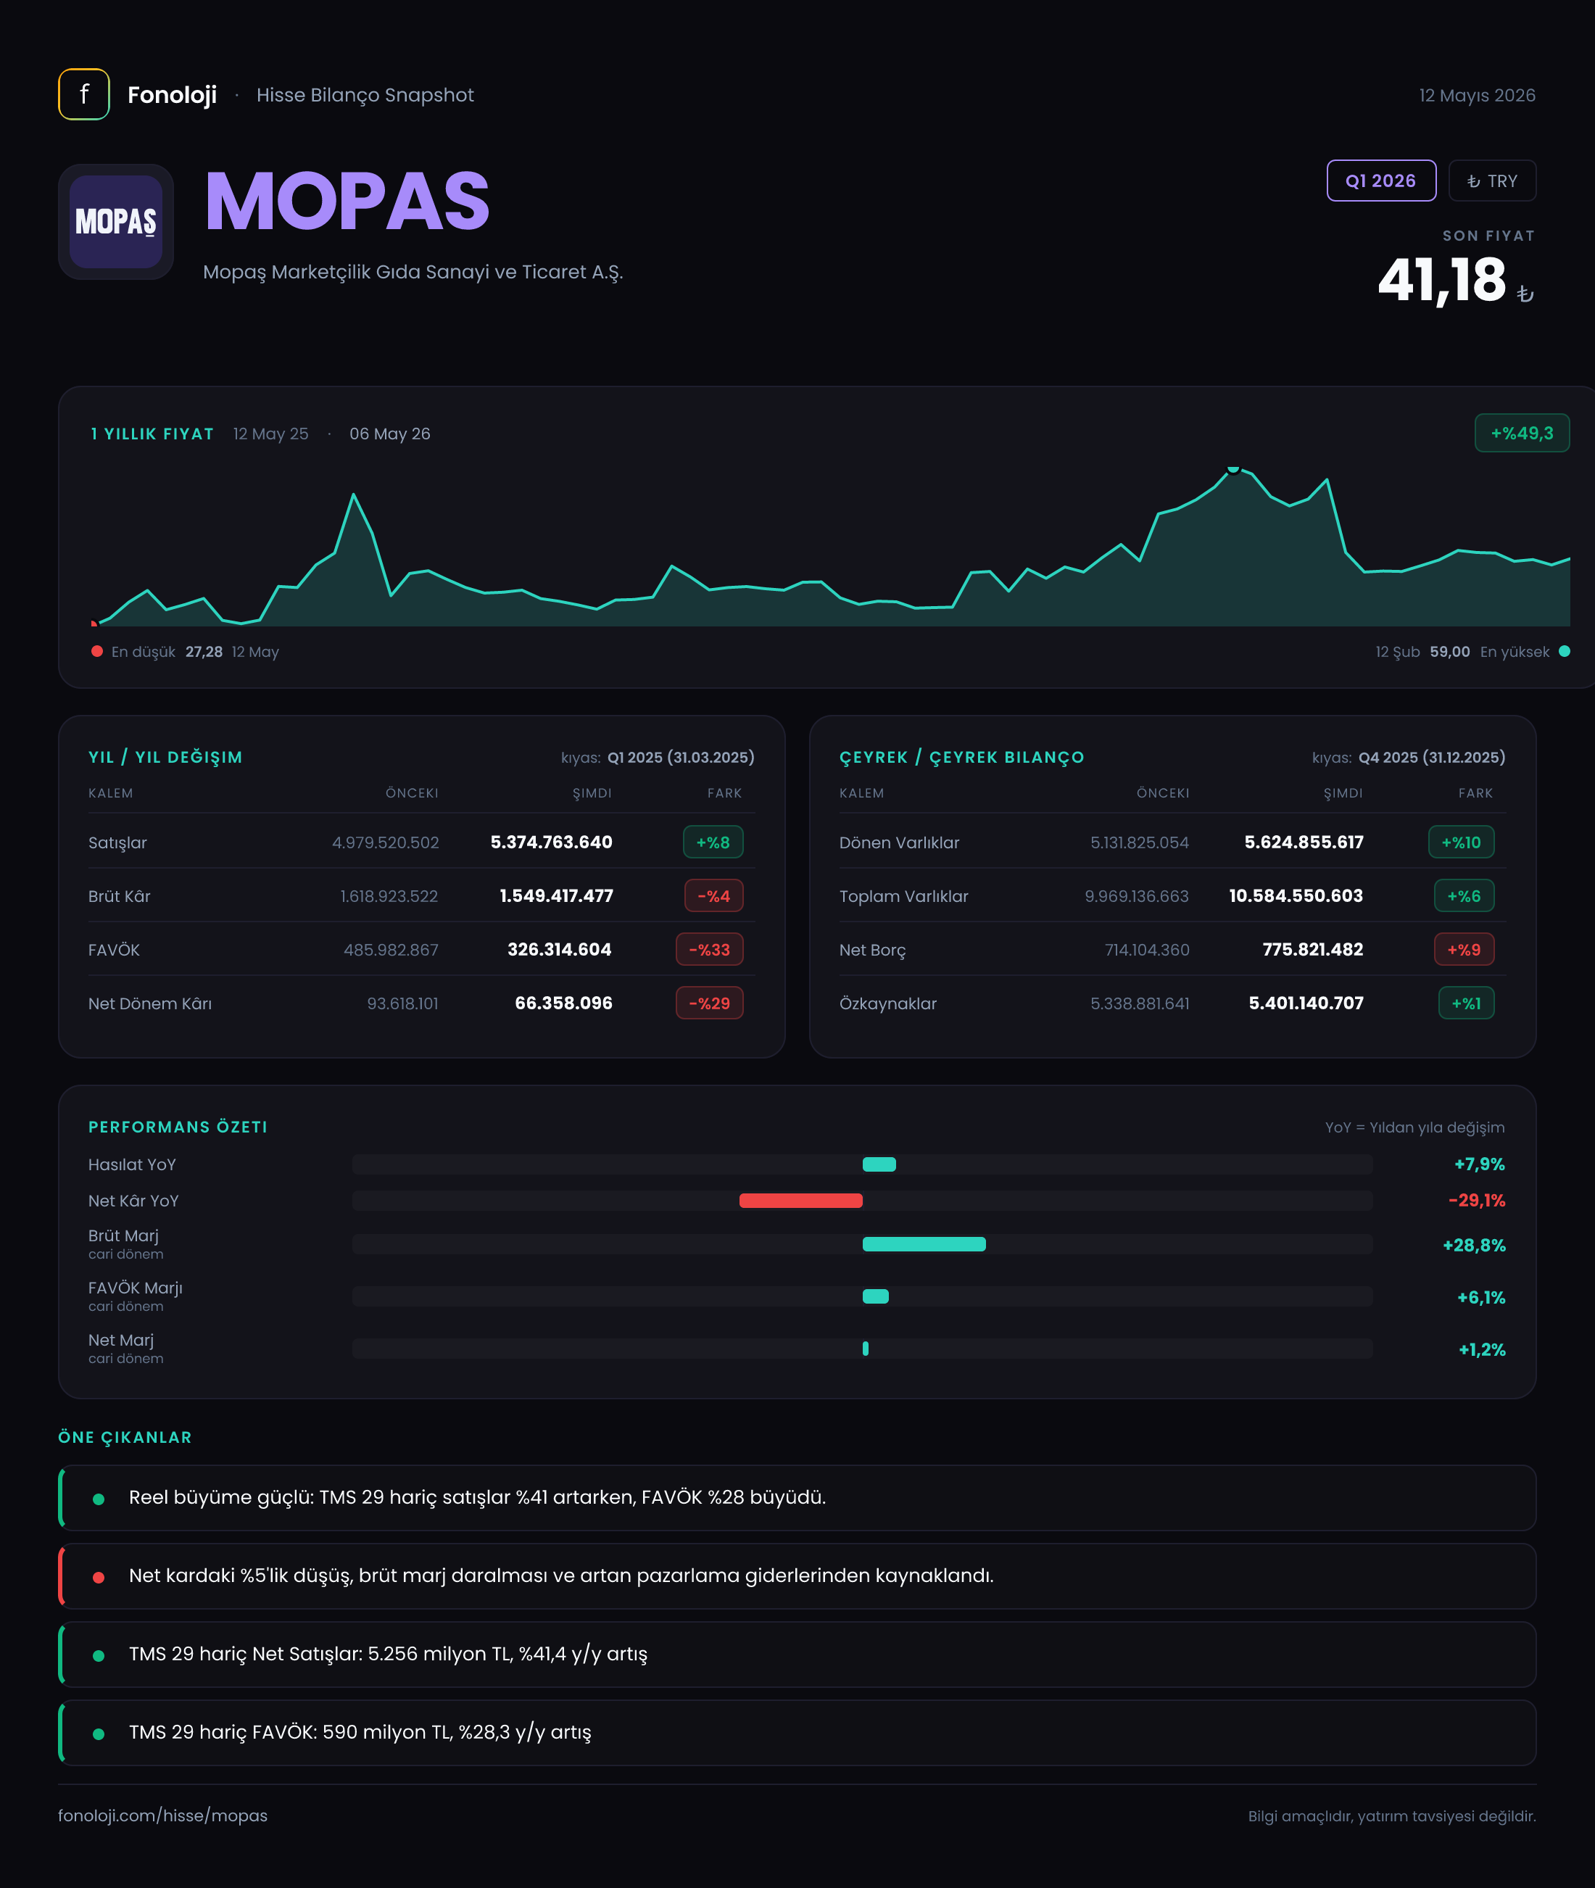Click the 'Bilgi amaçlıdır' disclaimer text
Image resolution: width=1595 pixels, height=1888 pixels.
coord(1391,1815)
